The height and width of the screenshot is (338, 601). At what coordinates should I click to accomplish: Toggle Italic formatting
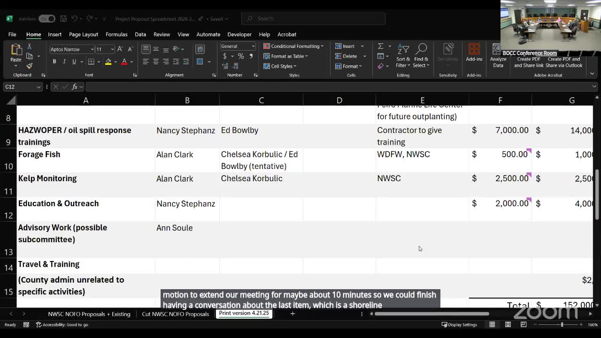pyautogui.click(x=64, y=61)
